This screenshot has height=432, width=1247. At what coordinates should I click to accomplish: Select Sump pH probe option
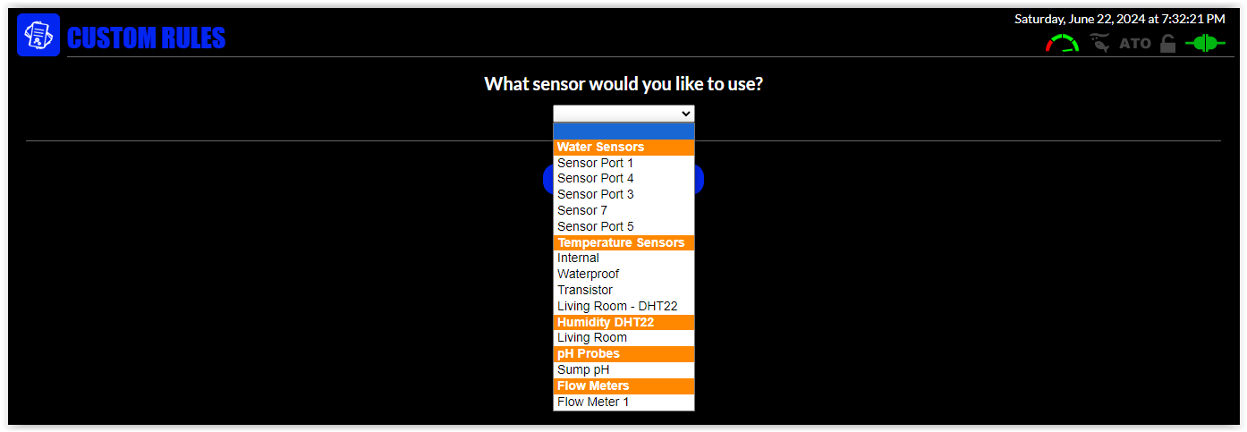pos(583,369)
